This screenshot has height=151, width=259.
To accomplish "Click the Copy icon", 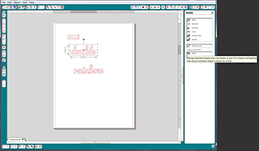I will (x=27, y=7).
